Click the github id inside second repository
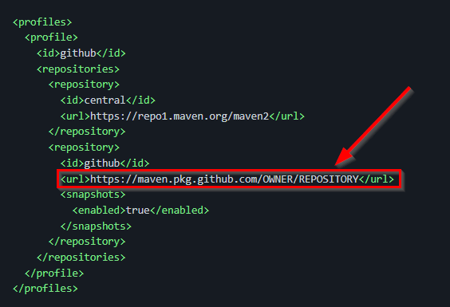 coord(105,163)
